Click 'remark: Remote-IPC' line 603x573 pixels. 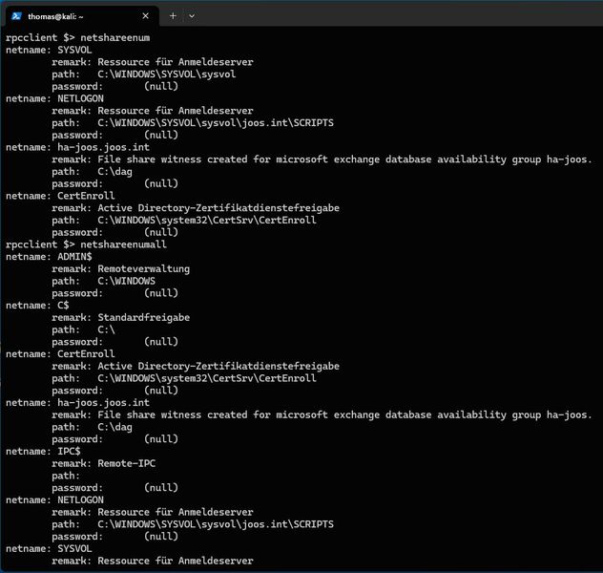tap(103, 464)
